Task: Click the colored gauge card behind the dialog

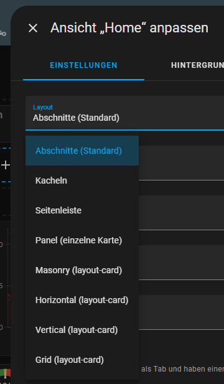Action: 6,374
